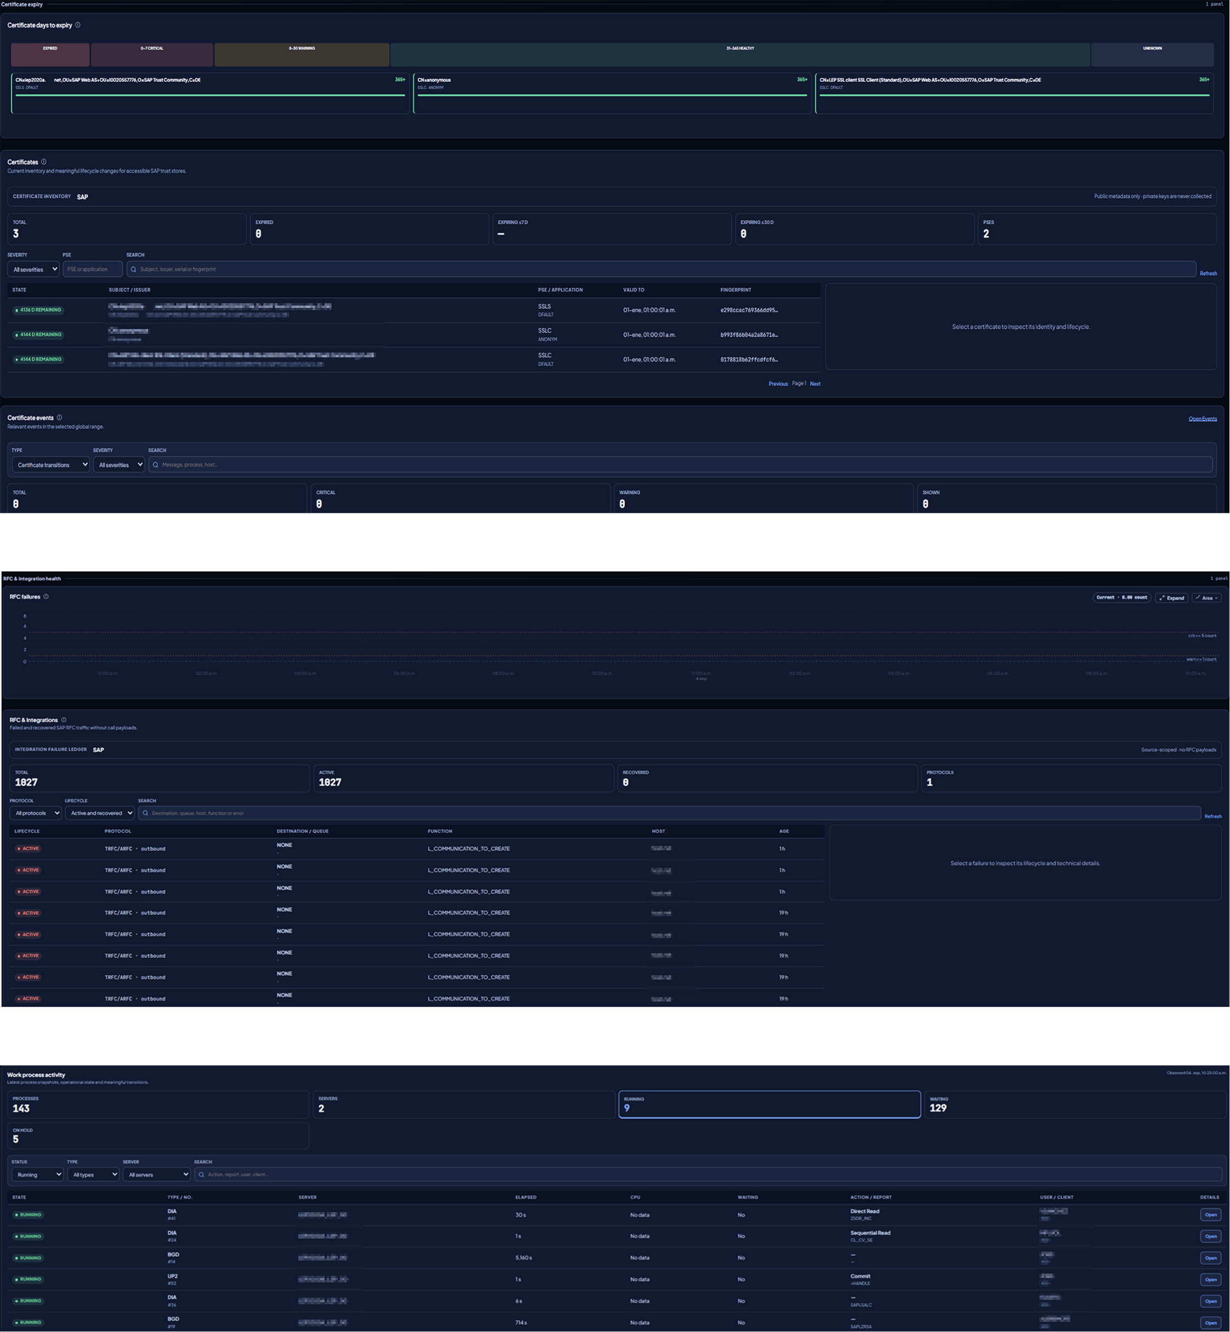This screenshot has width=1230, height=1332.
Task: Select the 8-30 WARNING expiry segment
Action: click(302, 54)
